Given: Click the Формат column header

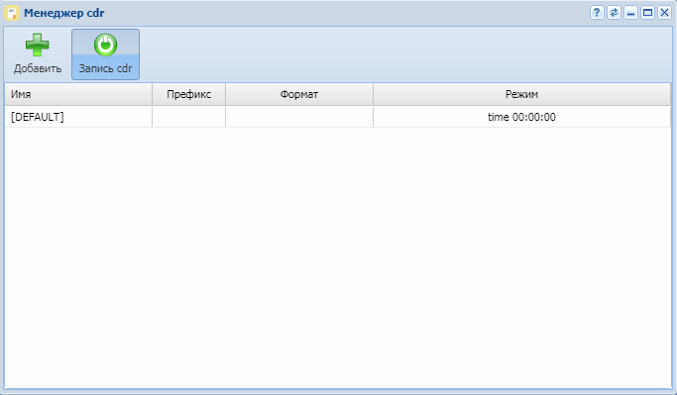Looking at the screenshot, I should 299,94.
